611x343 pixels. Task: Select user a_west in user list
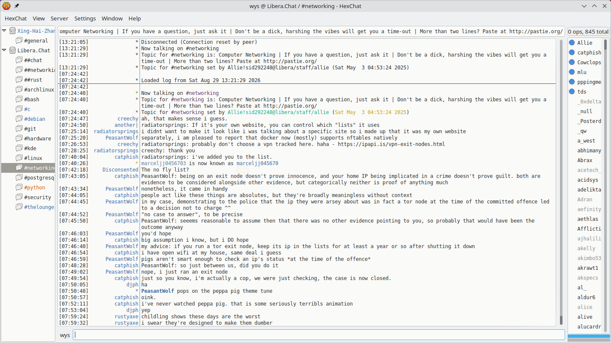click(x=586, y=140)
